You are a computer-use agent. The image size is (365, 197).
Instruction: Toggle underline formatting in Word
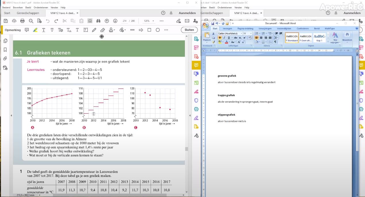tap(229, 38)
